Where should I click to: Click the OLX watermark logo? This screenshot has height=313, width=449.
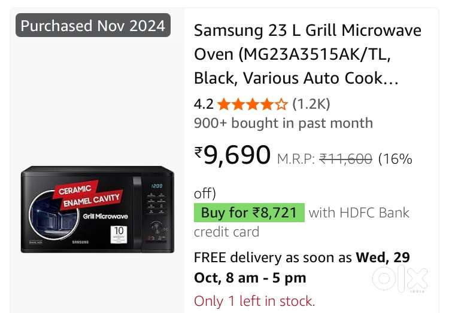click(400, 280)
